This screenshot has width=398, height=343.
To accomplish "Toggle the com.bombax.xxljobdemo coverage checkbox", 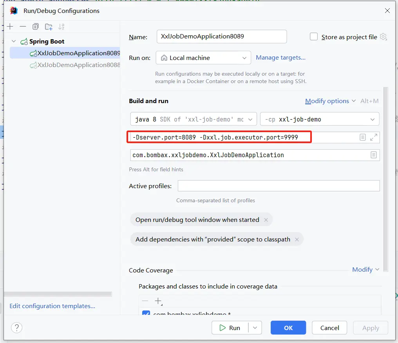I will coord(146,314).
